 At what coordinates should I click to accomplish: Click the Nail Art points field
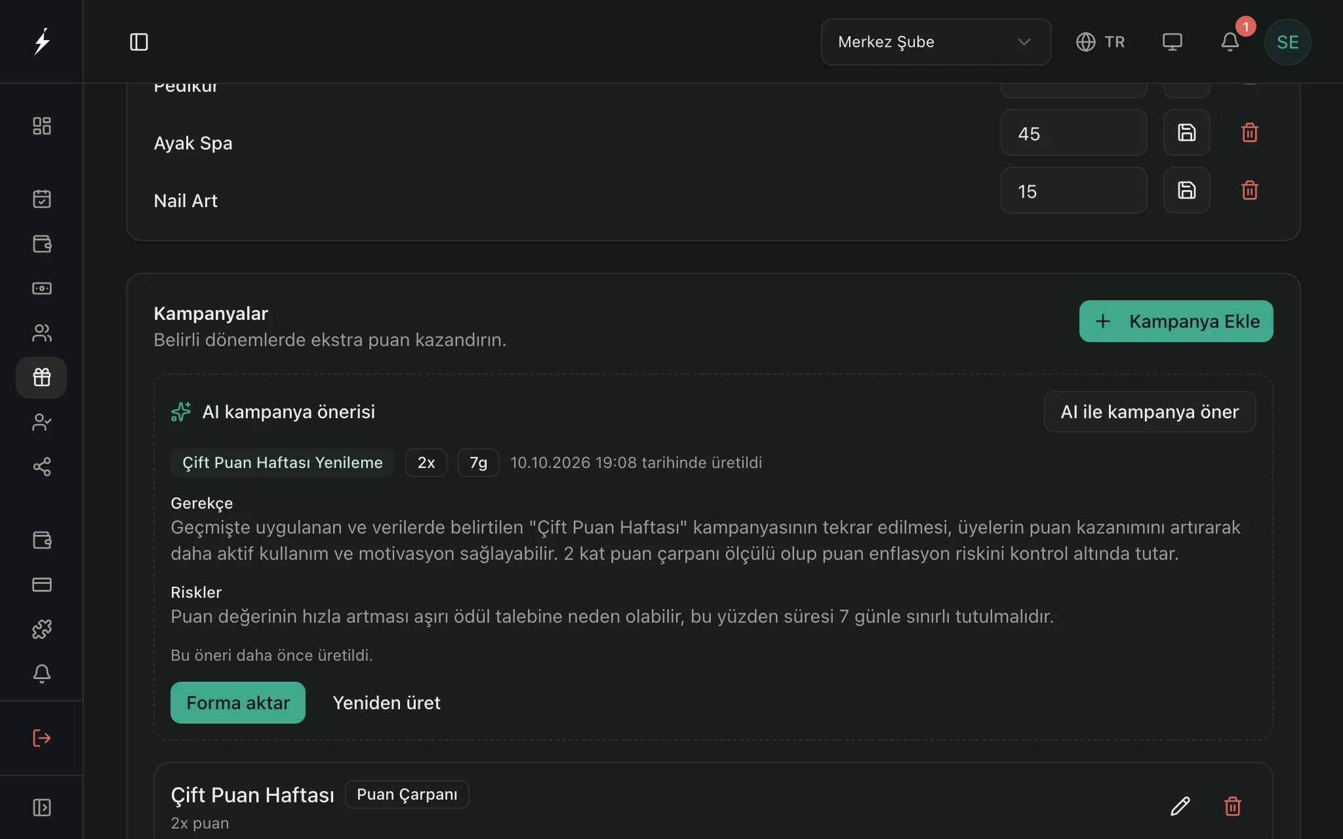tap(1073, 191)
